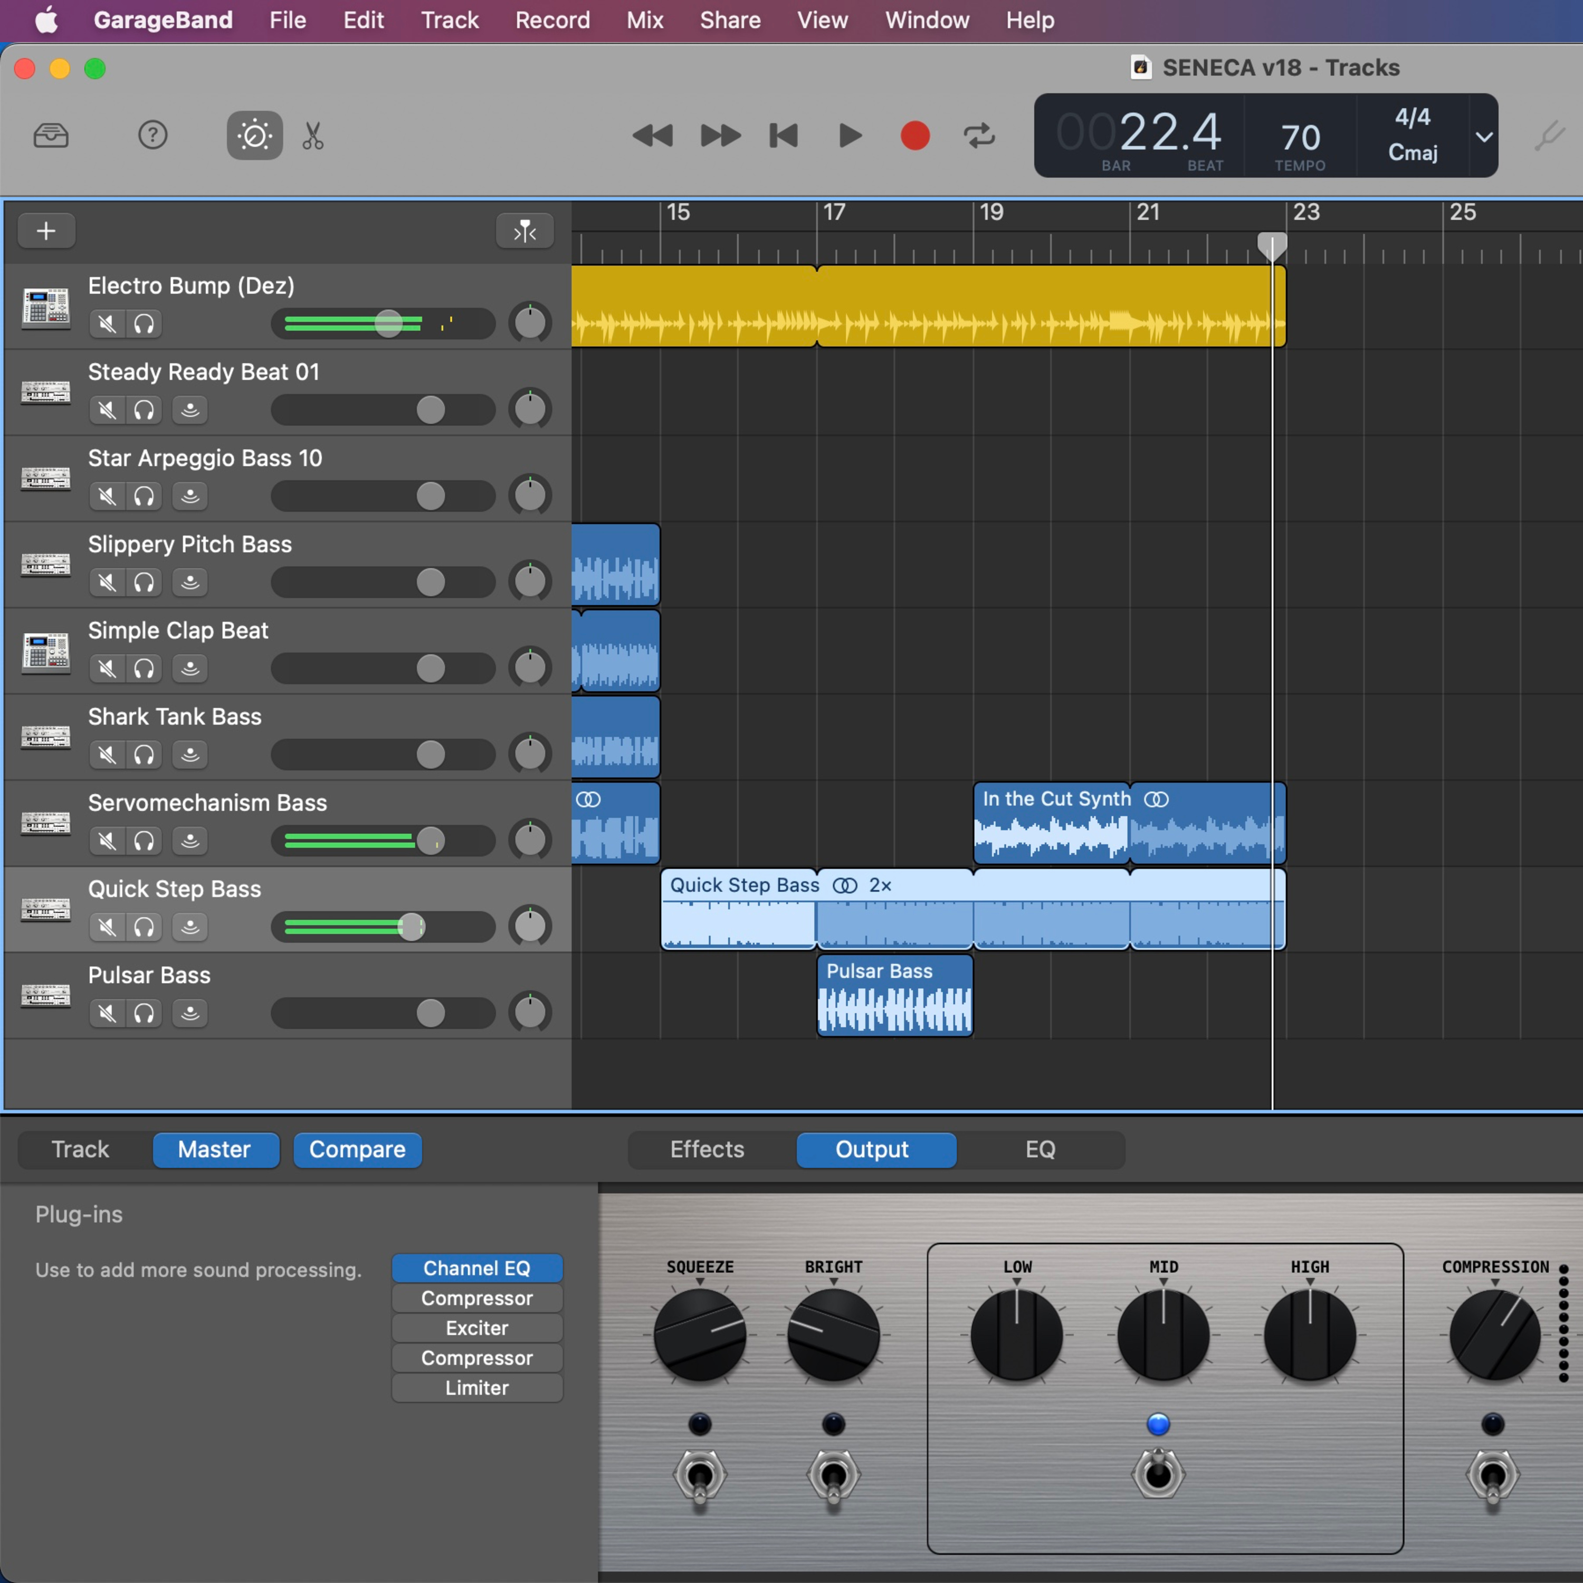
Task: Click Go to Beginning transport button
Action: point(783,135)
